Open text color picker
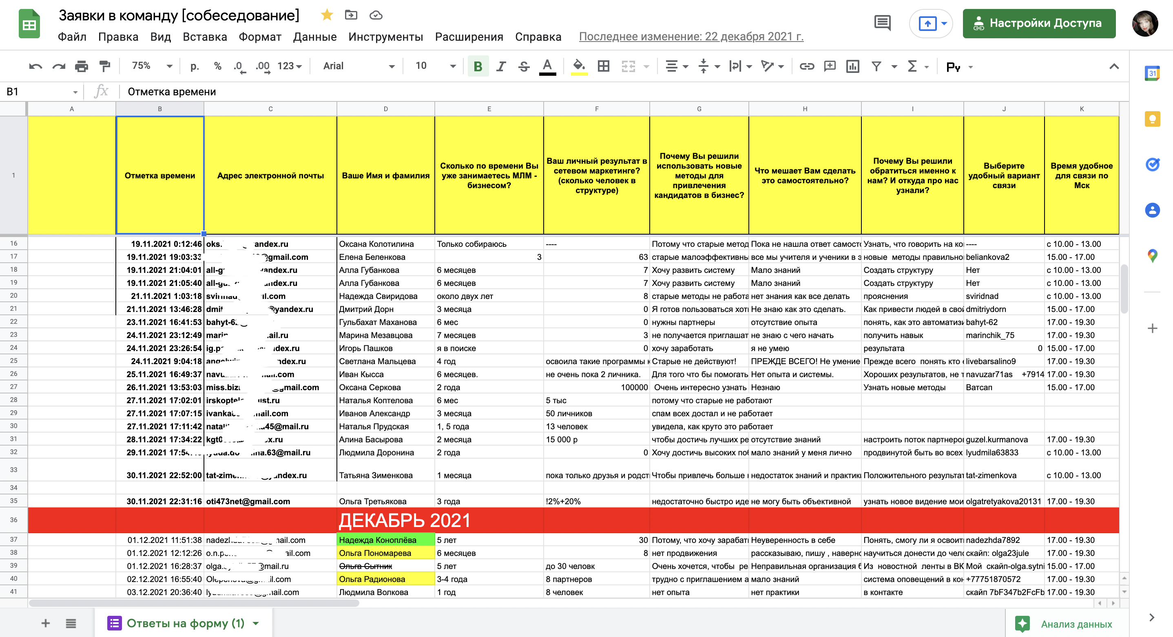Screen dimensions: 1173x637 tap(547, 66)
